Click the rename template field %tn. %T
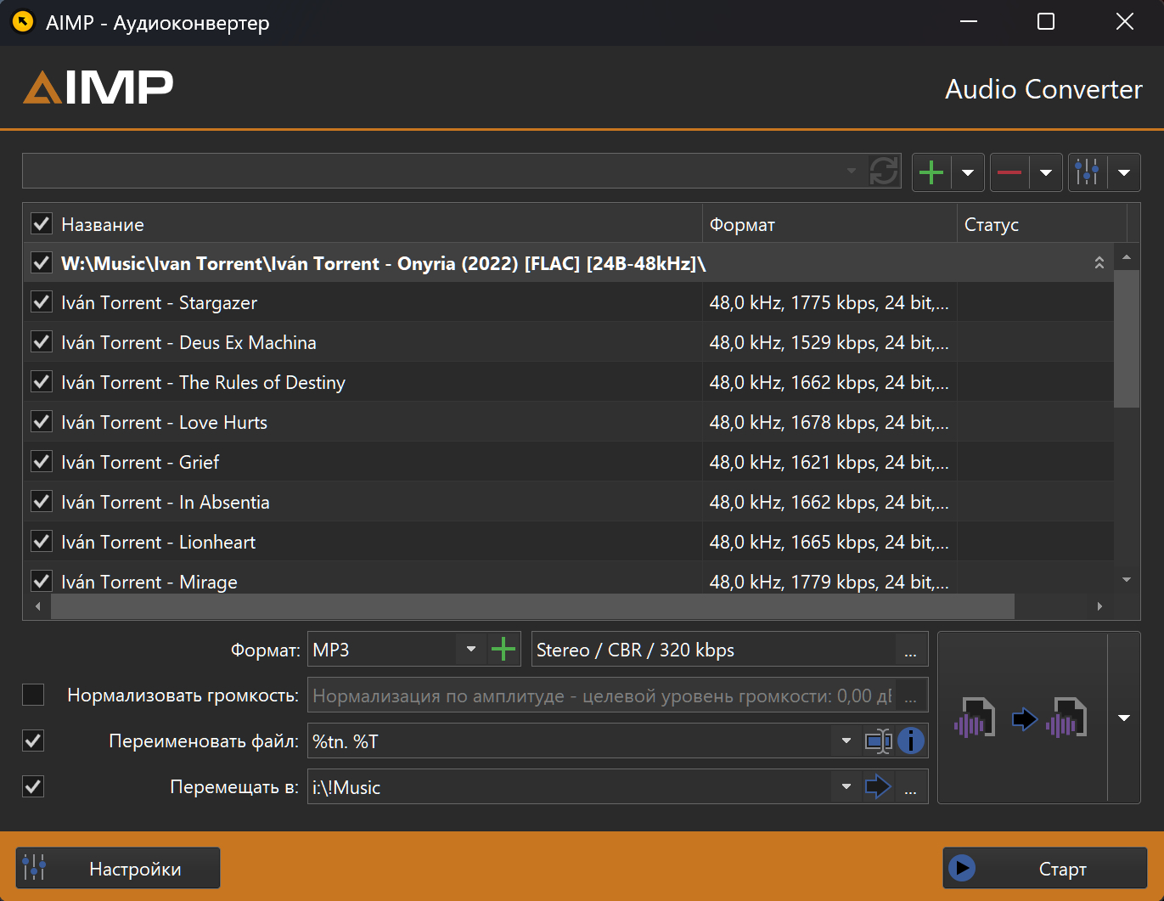1164x901 pixels. click(x=571, y=741)
